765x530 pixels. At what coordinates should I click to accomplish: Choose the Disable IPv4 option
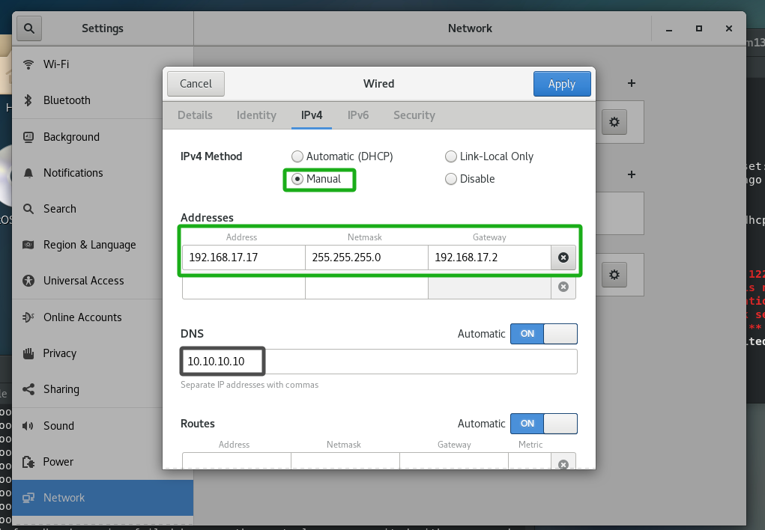451,179
